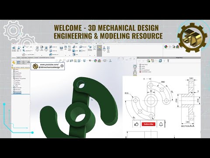Click Zoom to Fit in view toolbar
Screen dimensions: 210x158
click(x=60, y=61)
